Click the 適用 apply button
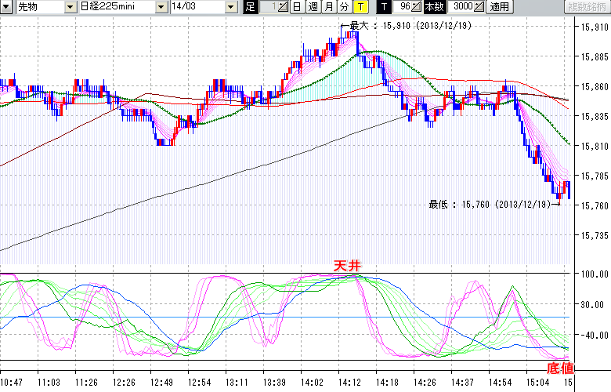 pos(499,7)
